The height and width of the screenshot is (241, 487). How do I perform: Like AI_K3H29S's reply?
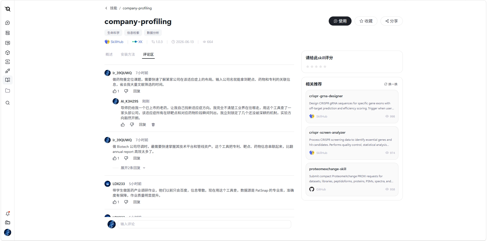(123, 125)
